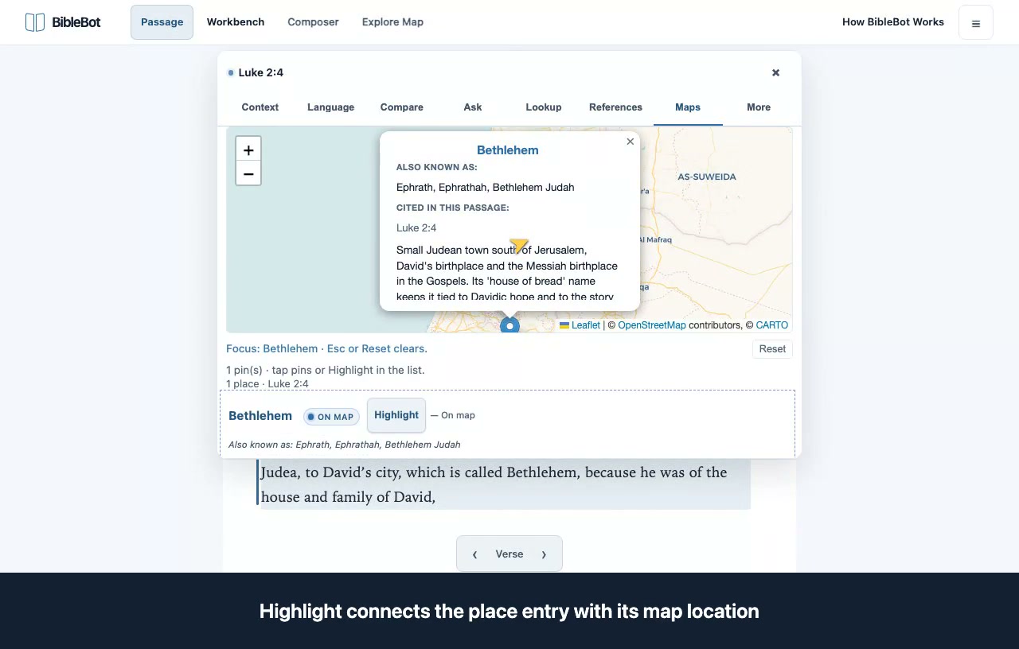Click the Reset map focus button

click(772, 349)
